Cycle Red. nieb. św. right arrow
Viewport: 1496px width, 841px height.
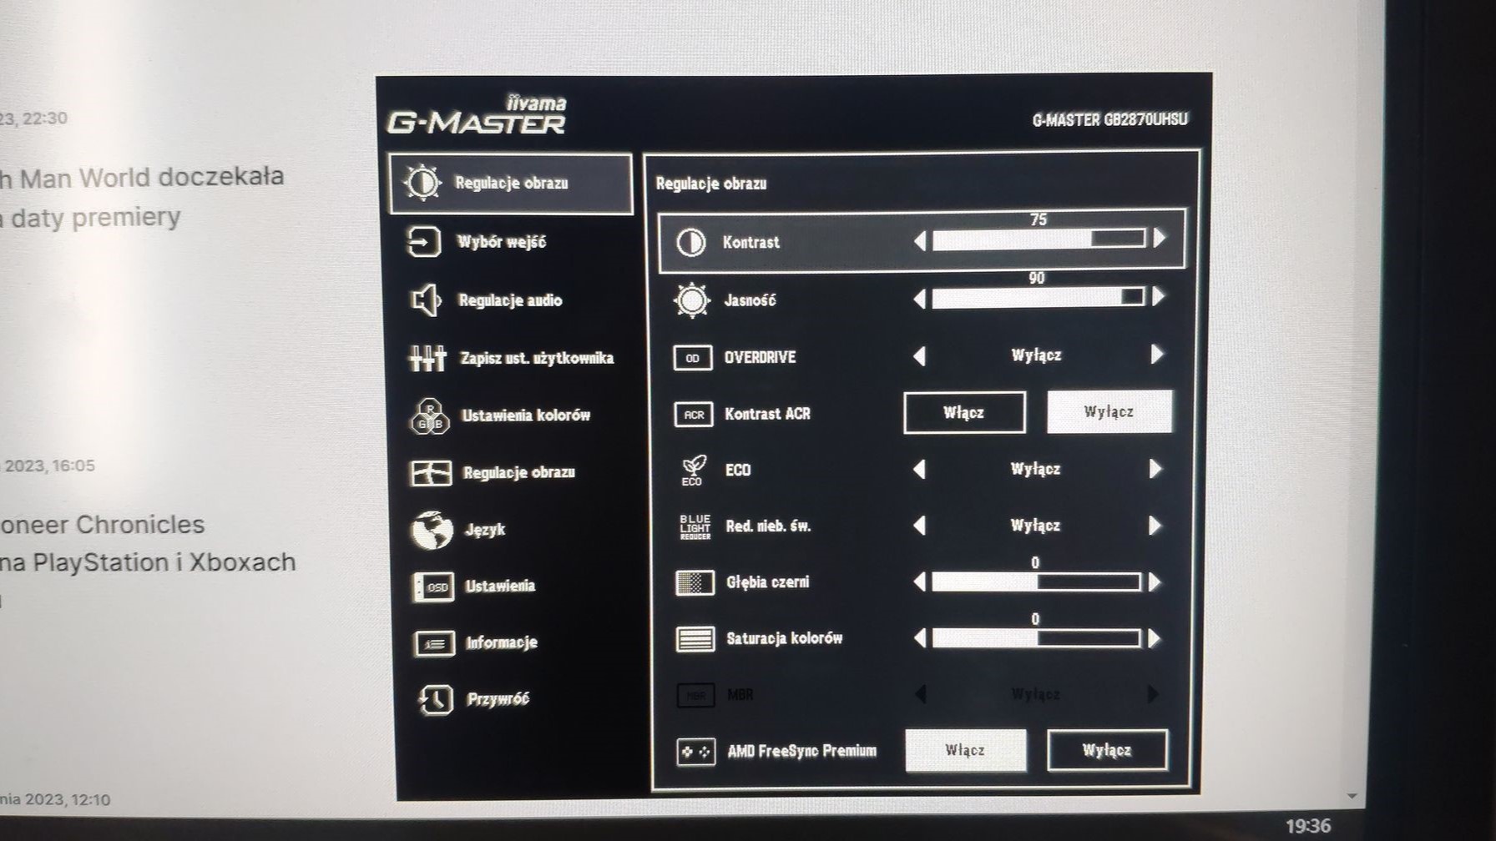coord(1155,526)
